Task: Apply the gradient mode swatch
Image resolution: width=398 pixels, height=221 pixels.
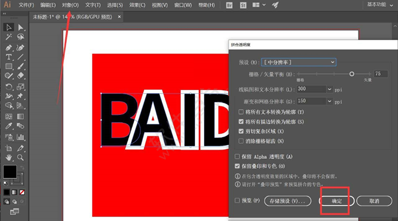Action: [x=14, y=192]
